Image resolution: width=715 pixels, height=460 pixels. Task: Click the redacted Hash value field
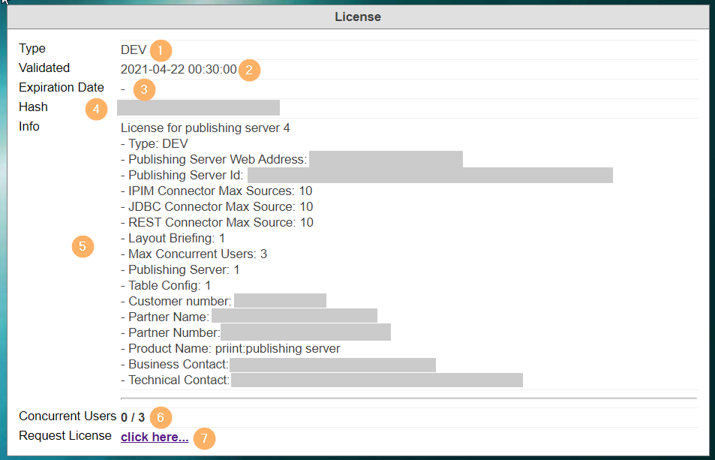tap(198, 108)
